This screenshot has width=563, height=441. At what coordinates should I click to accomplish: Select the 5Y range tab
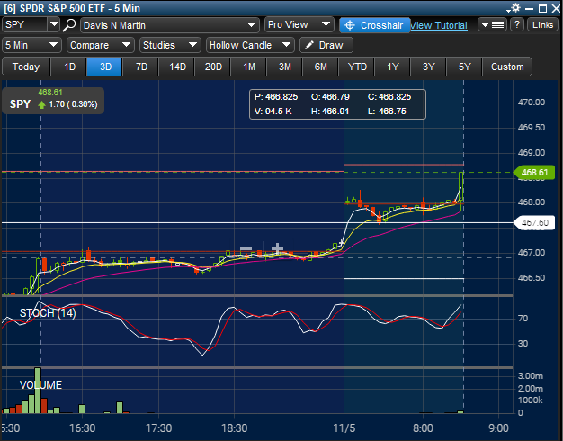pos(464,67)
